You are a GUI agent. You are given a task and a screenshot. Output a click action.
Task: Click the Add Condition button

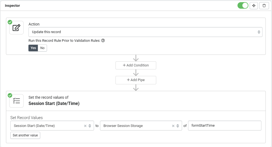136,65
